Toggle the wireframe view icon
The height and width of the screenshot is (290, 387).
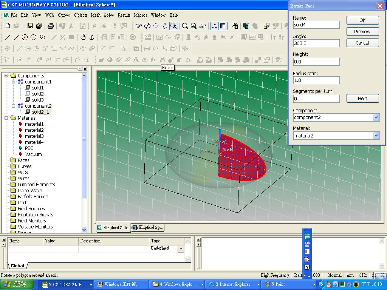[234, 26]
